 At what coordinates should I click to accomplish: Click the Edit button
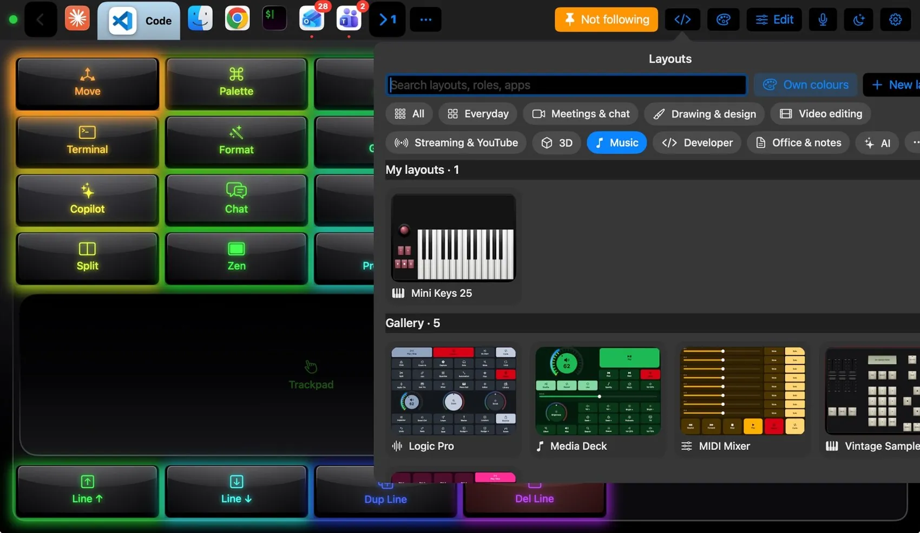[774, 19]
